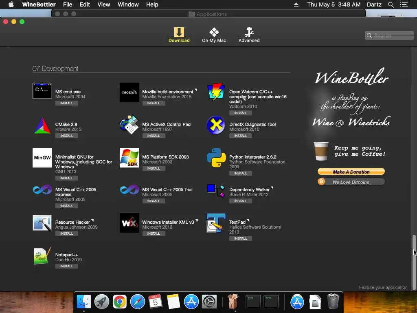
Task: Expand arrow beside Resource Hacker
Action: (92, 220)
